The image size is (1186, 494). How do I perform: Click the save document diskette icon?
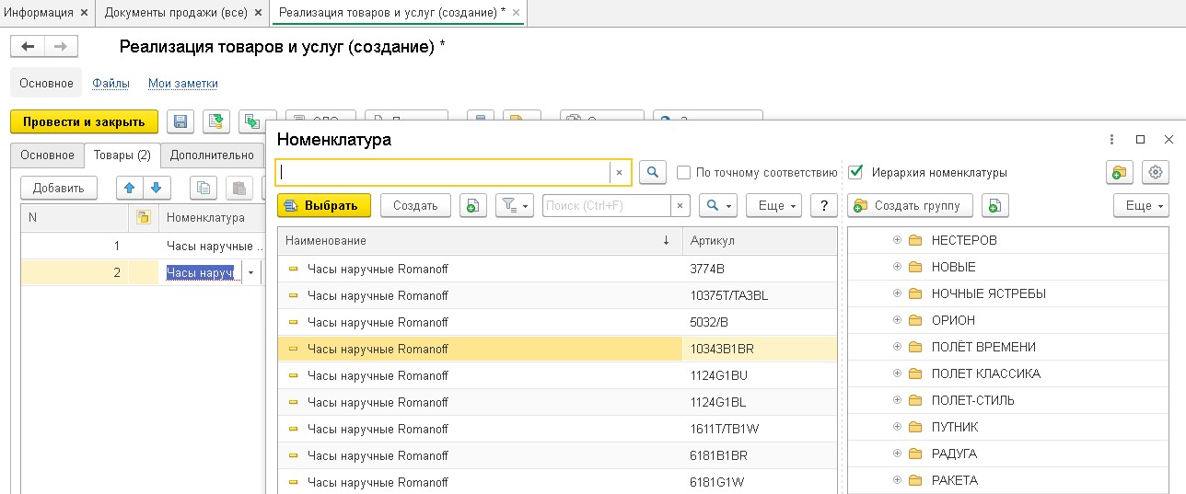pyautogui.click(x=180, y=122)
